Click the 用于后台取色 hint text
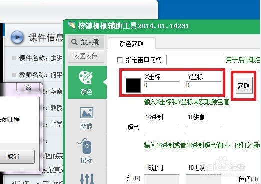Image resolution: width=261 pixels, height=184 pixels. coord(243,60)
